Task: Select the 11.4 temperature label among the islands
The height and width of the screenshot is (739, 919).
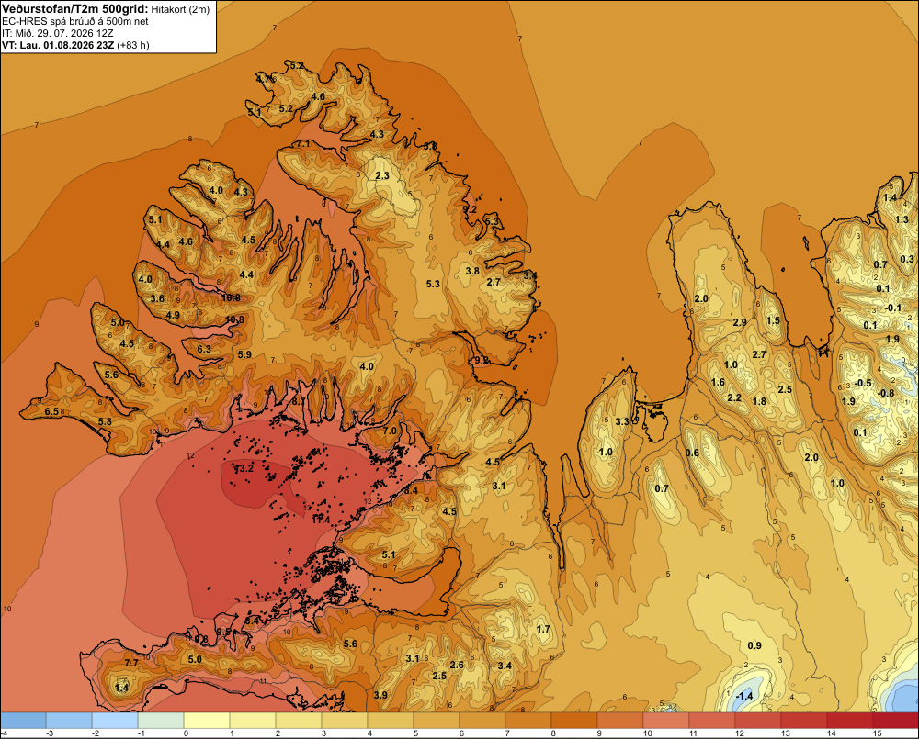Action: point(321,520)
